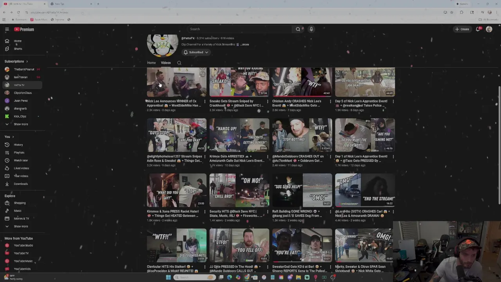The width and height of the screenshot is (501, 282).
Task: Click the browser address bar
Action: tap(235, 13)
